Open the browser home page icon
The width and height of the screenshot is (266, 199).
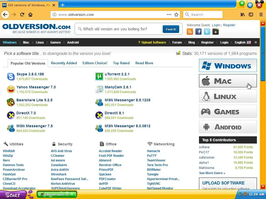coord(30,15)
